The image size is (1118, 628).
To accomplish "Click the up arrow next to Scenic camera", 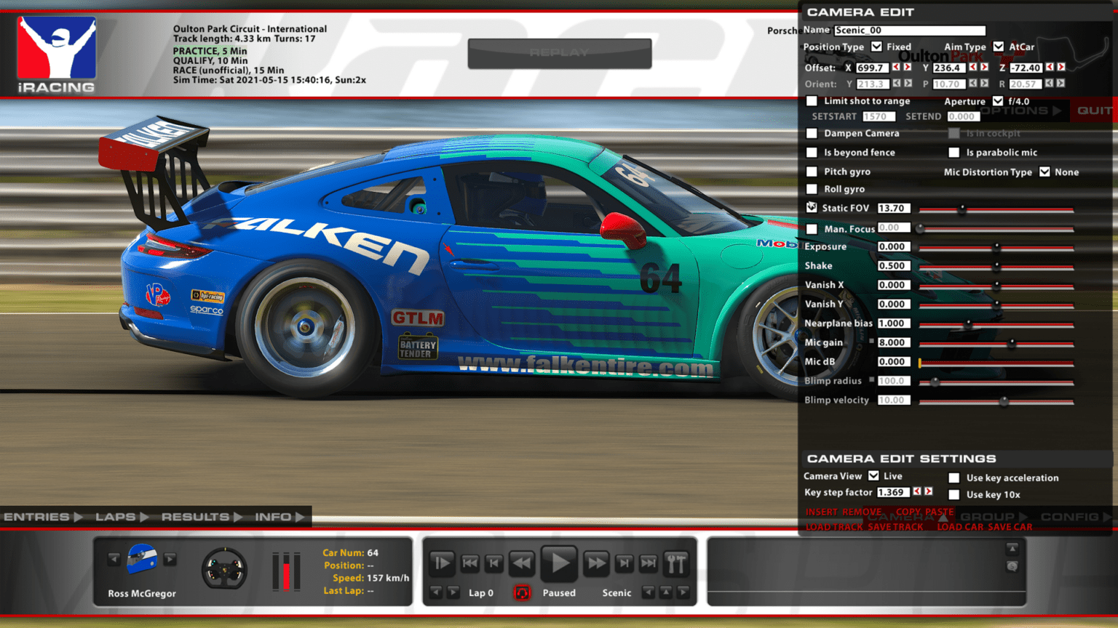I will pyautogui.click(x=665, y=592).
